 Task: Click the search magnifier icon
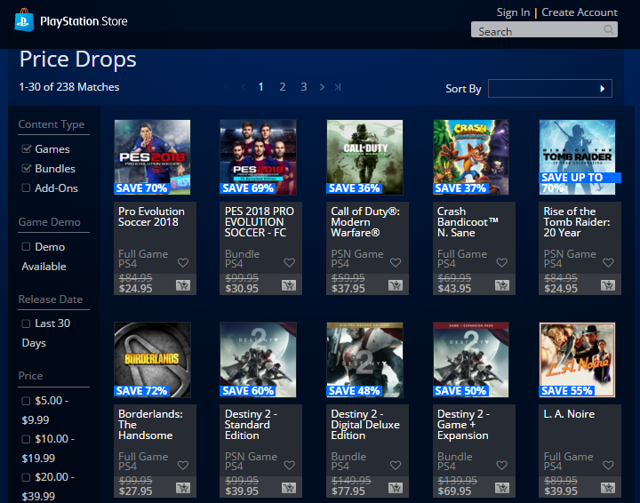609,29
